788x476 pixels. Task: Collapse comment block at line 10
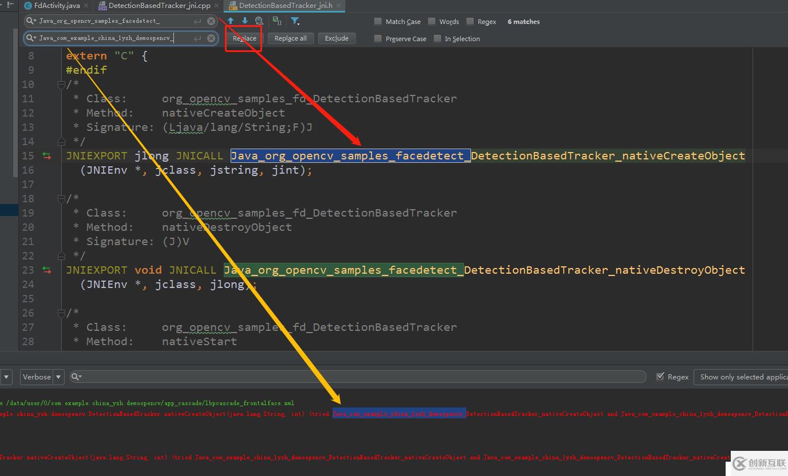pos(61,85)
